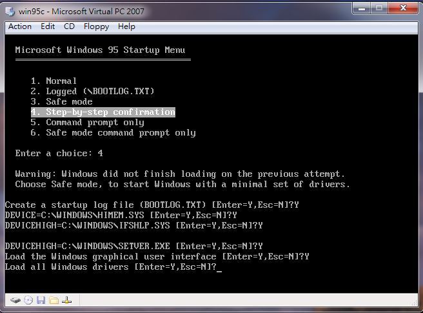Click the window title 'win95c - Microsoft Virtual PC 2007'
423x313 pixels.
coord(81,12)
